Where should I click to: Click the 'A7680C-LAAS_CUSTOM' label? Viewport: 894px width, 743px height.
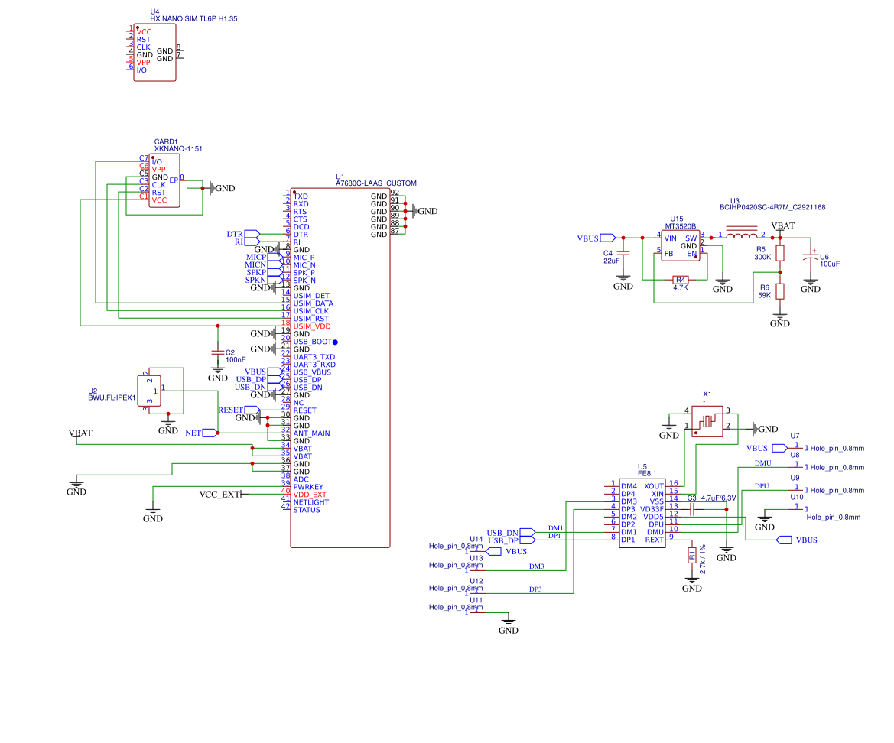coord(376,183)
